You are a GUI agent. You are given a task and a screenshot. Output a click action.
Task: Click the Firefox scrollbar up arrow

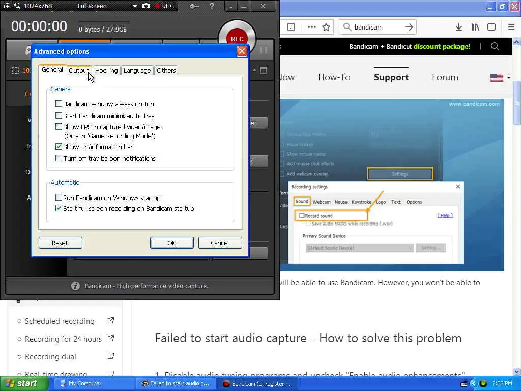517,42
